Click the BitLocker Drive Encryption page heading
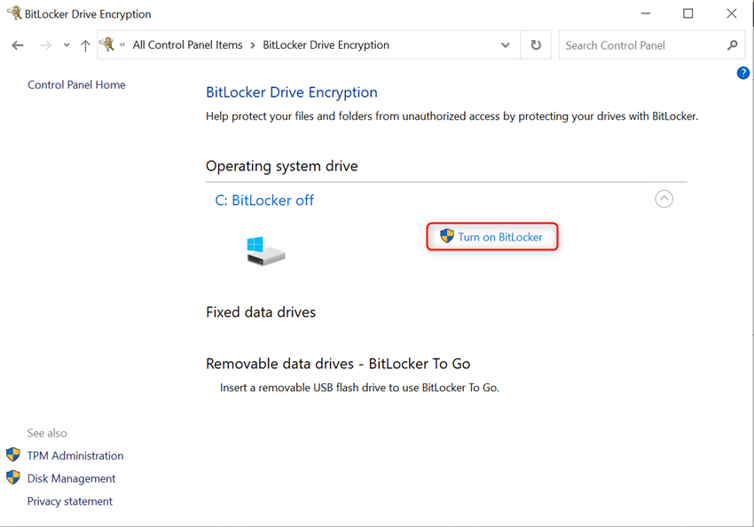 pos(292,92)
